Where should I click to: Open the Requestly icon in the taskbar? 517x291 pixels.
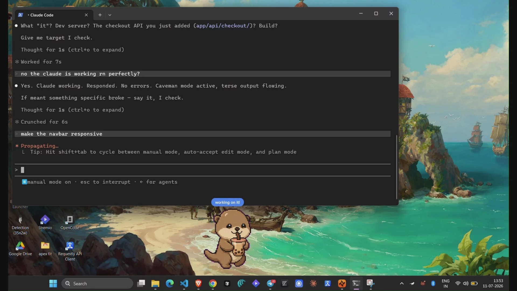328,283
